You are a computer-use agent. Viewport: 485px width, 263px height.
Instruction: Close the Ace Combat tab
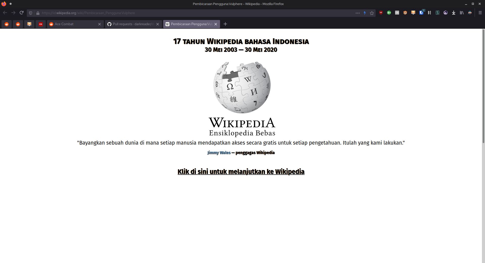coord(100,24)
